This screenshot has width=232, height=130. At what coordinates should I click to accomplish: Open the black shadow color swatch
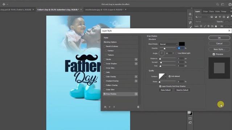pos(182,44)
